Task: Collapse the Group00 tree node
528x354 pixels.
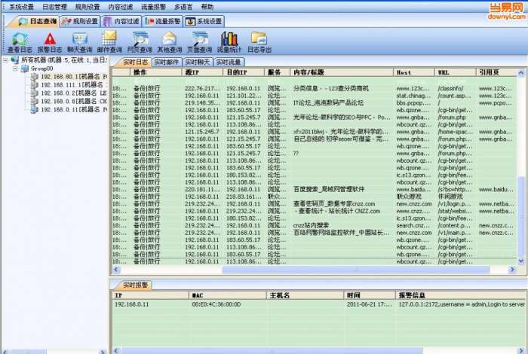Action: pyautogui.click(x=15, y=69)
